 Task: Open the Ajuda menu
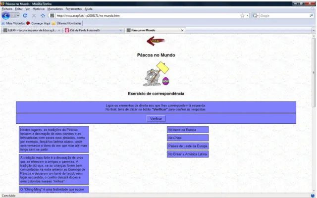[x=88, y=9]
